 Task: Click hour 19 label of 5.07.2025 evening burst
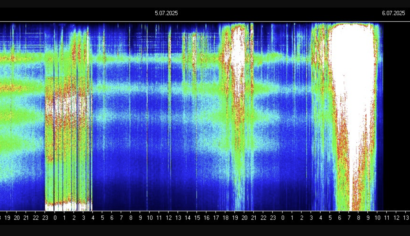pos(235,217)
